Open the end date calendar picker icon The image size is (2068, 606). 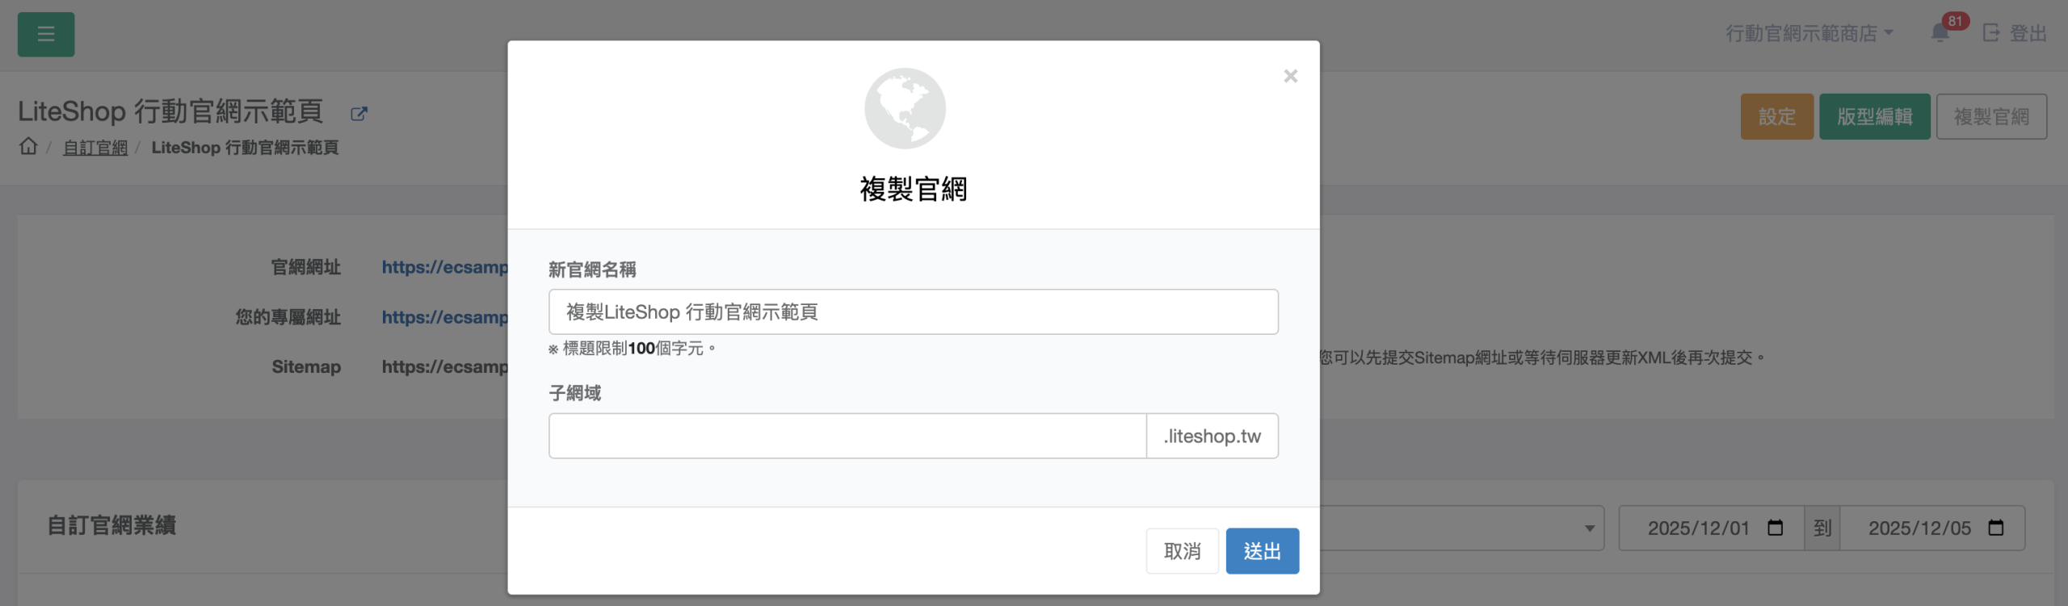click(1995, 528)
